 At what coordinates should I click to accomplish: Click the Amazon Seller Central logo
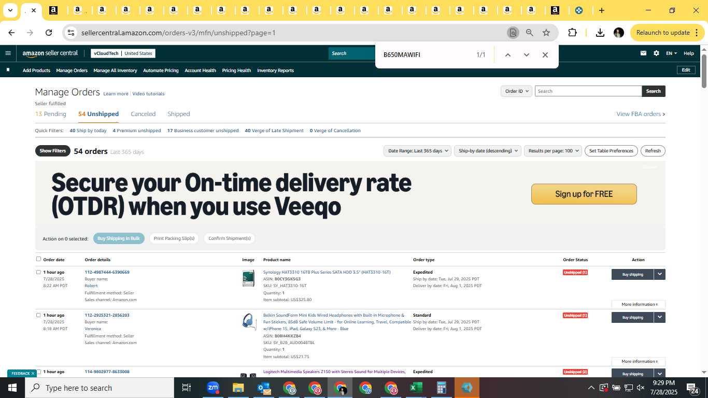(x=50, y=53)
